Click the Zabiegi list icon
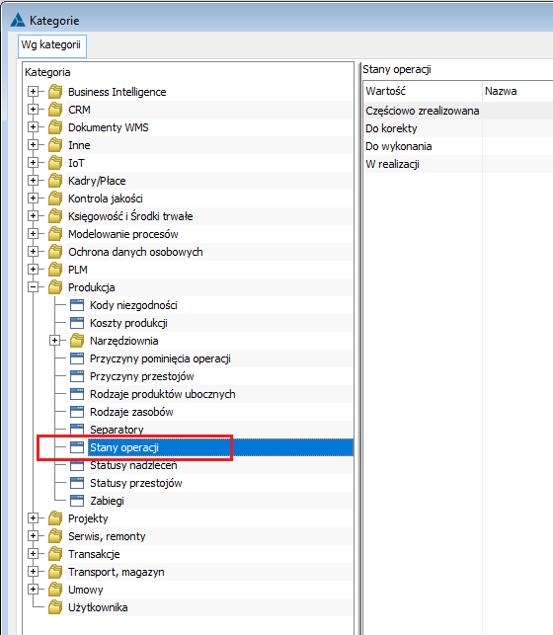The width and height of the screenshot is (553, 635). 77,501
